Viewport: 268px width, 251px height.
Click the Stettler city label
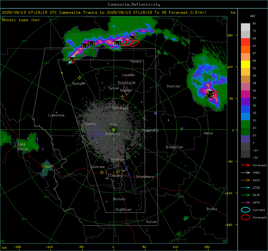pos(174,86)
